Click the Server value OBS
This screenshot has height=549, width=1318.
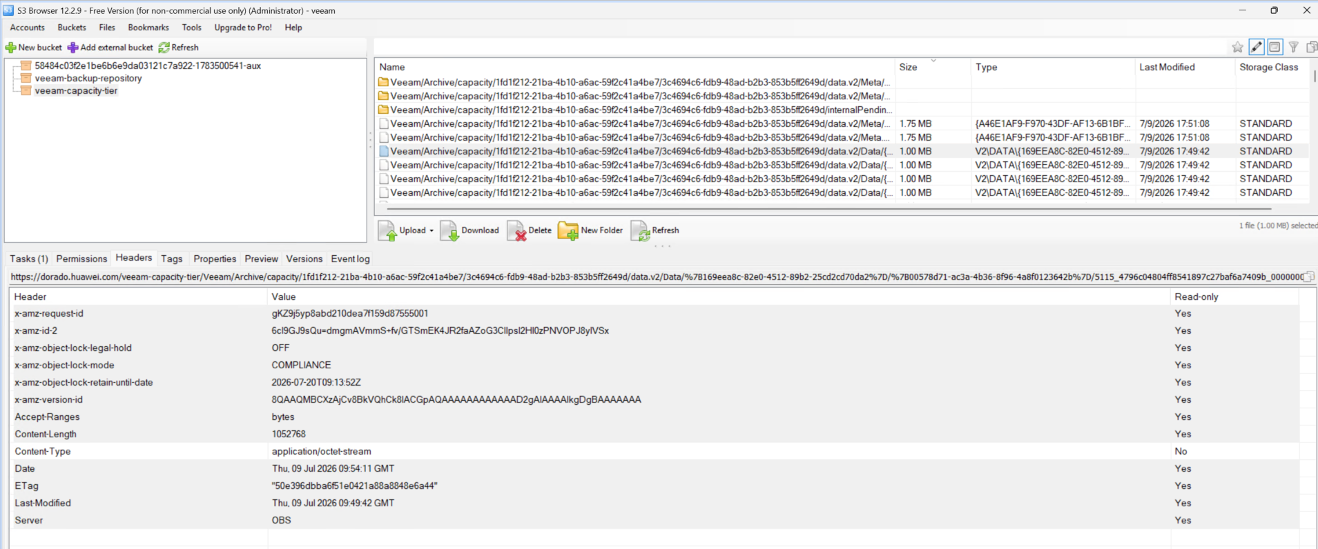[x=282, y=520]
